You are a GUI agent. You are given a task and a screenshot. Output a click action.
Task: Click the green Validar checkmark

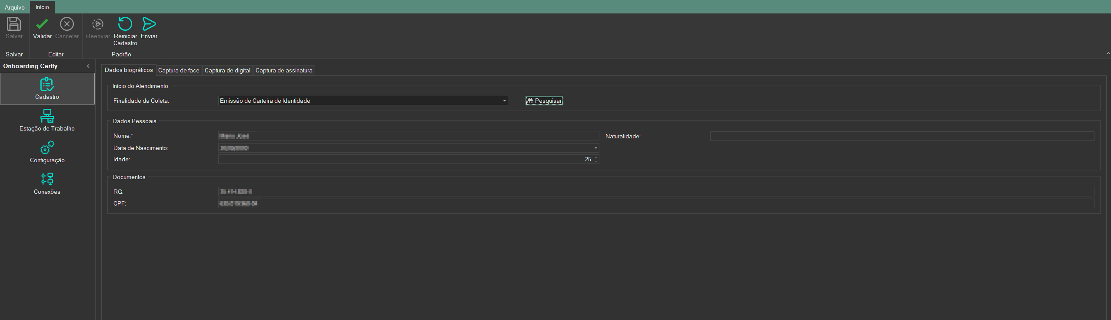(x=42, y=24)
